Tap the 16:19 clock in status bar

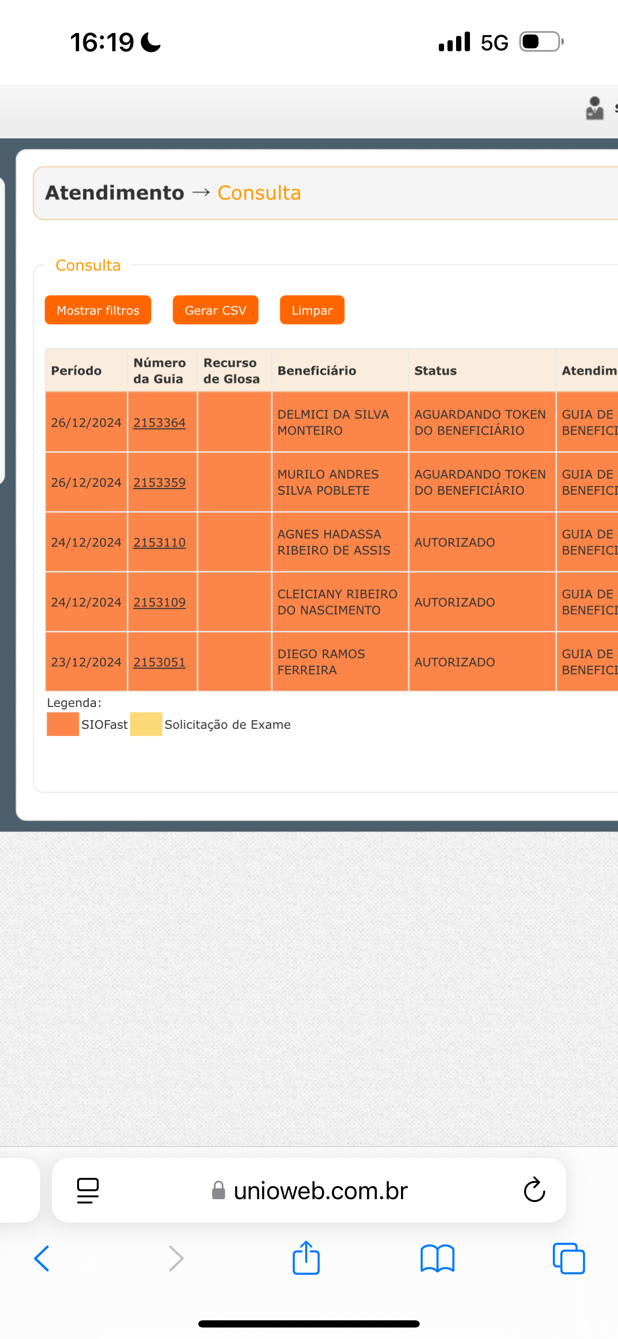[x=102, y=42]
